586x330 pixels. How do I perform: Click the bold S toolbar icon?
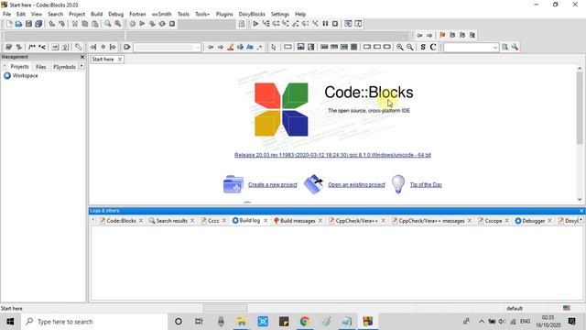(423, 47)
